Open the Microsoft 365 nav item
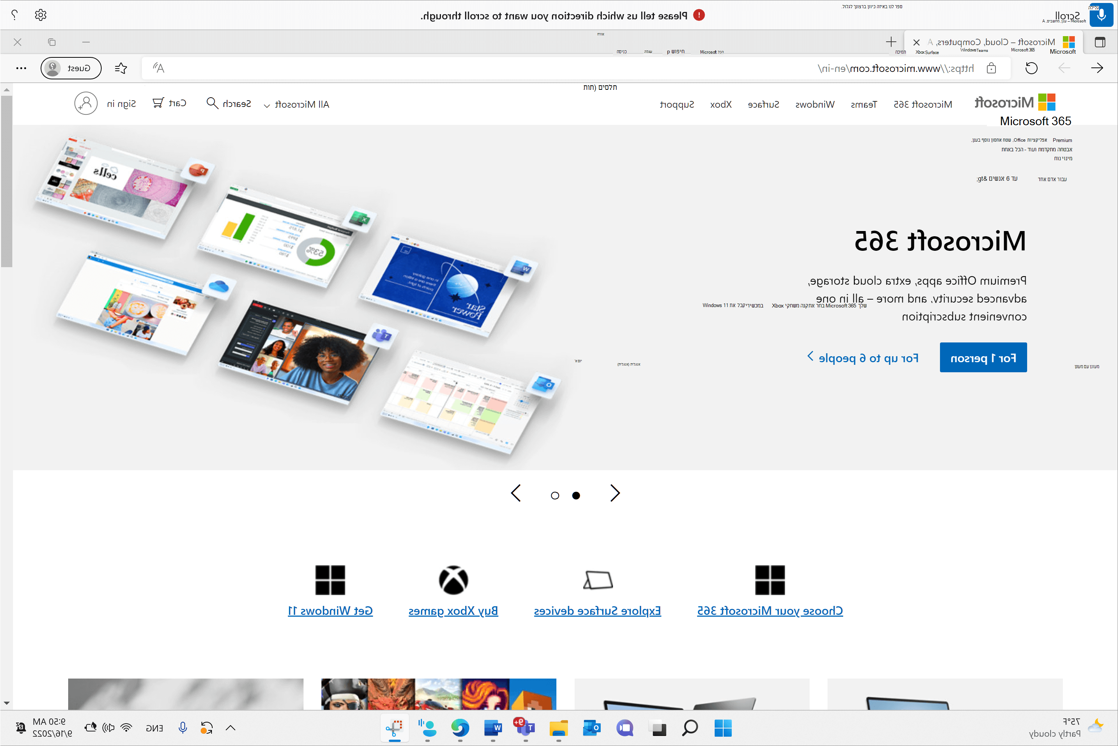 click(x=922, y=104)
